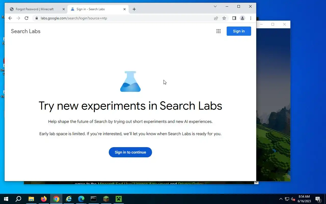This screenshot has height=204, width=326.
Task: Open the Google apps grid
Action: pyautogui.click(x=219, y=31)
